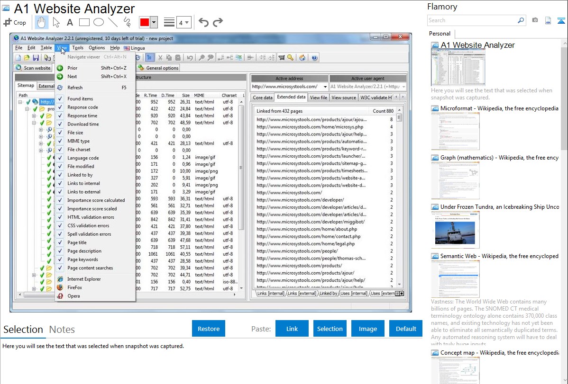Click the shopping cart icon
The width and height of the screenshot is (568, 384).
coord(282,58)
